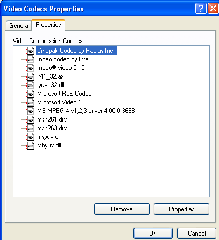Select the icon beside iyuv_32.dll

tap(30, 86)
